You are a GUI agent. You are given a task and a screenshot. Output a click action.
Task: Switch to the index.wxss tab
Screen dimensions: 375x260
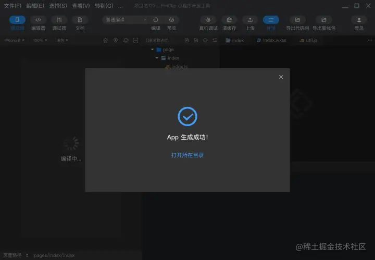(271, 41)
